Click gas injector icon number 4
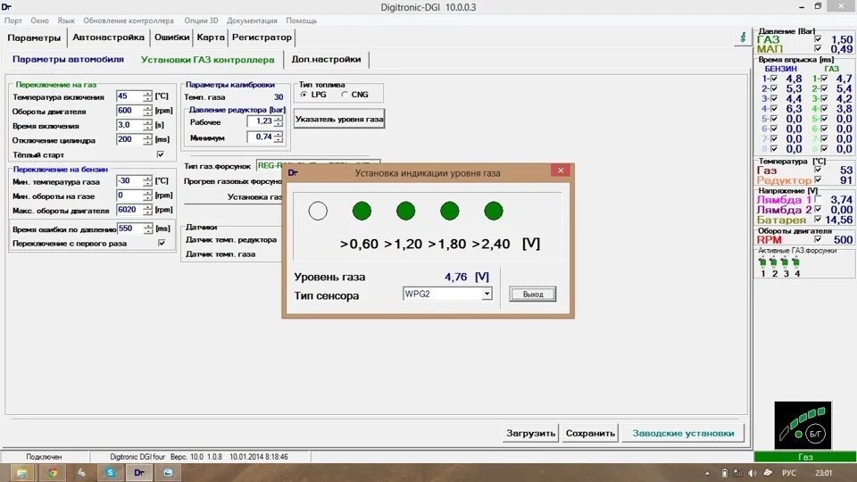The width and height of the screenshot is (857, 482). coord(795,262)
